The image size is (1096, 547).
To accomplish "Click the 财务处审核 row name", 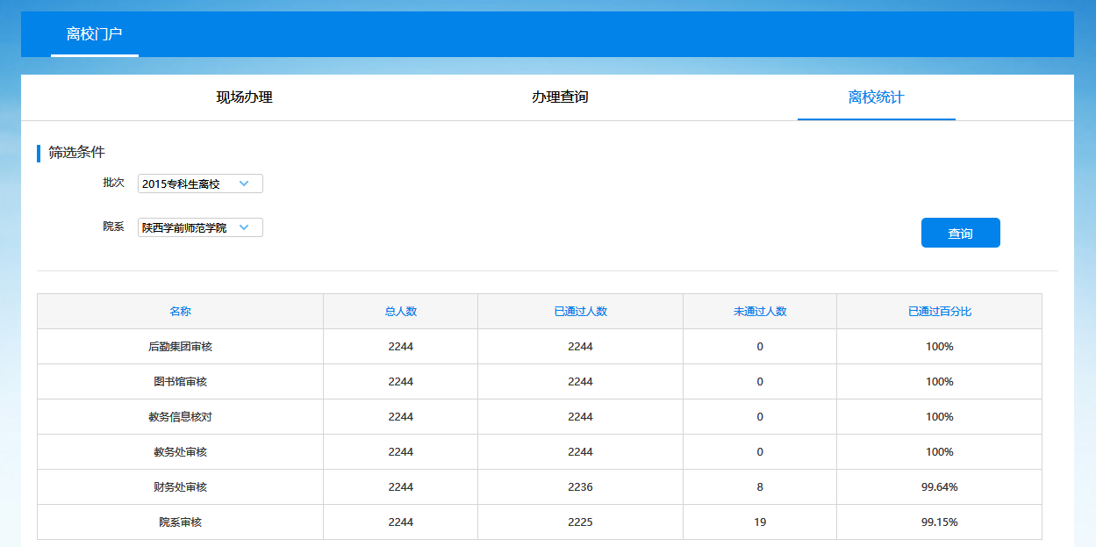I will tap(180, 487).
